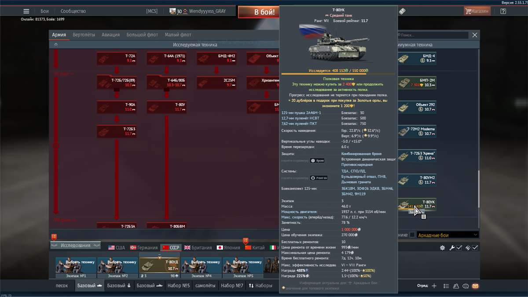This screenshot has height=297, width=528.
Task: Expand the Т-64Б/80Б vehicle group
Action: (x=167, y=82)
